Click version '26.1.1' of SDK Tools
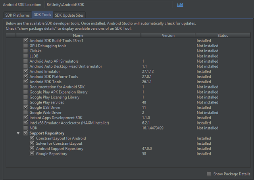 coord(147,82)
